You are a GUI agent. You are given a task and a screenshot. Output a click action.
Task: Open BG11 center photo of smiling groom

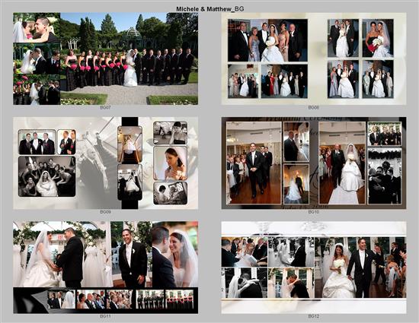pyautogui.click(x=131, y=254)
